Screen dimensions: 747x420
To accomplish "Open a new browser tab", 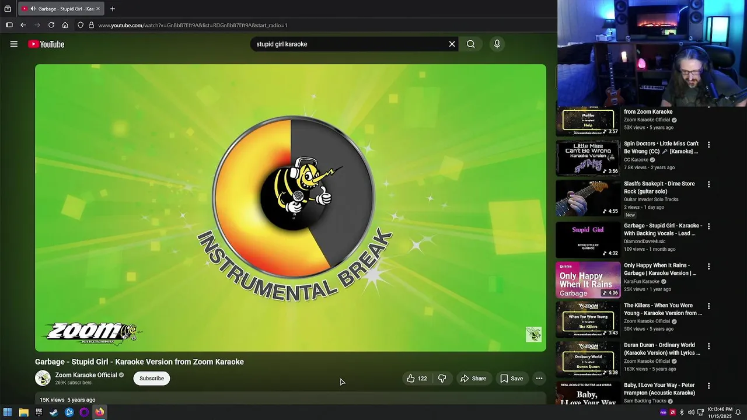I will pos(113,9).
